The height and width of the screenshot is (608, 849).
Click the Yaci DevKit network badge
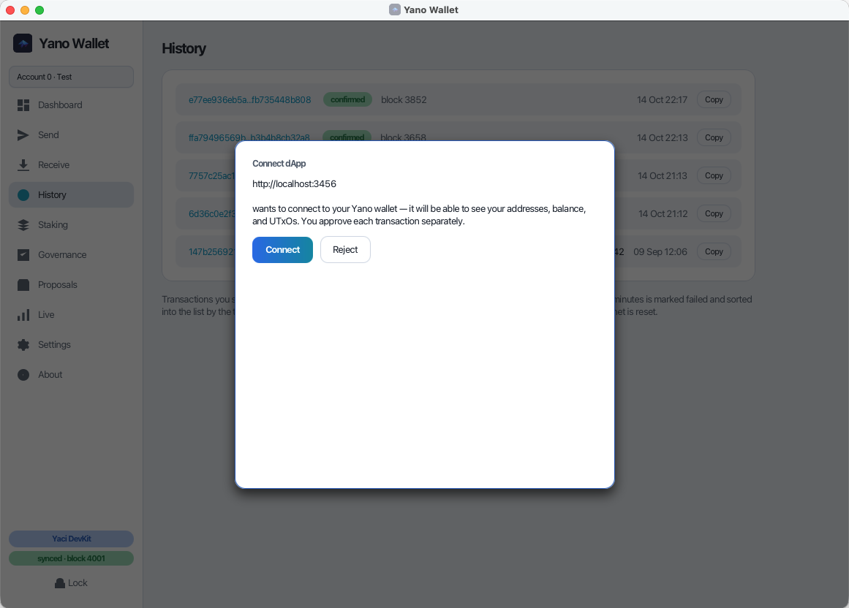71,539
